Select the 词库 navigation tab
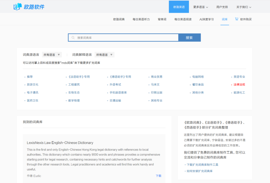The height and width of the screenshot is (183, 270). click(224, 19)
